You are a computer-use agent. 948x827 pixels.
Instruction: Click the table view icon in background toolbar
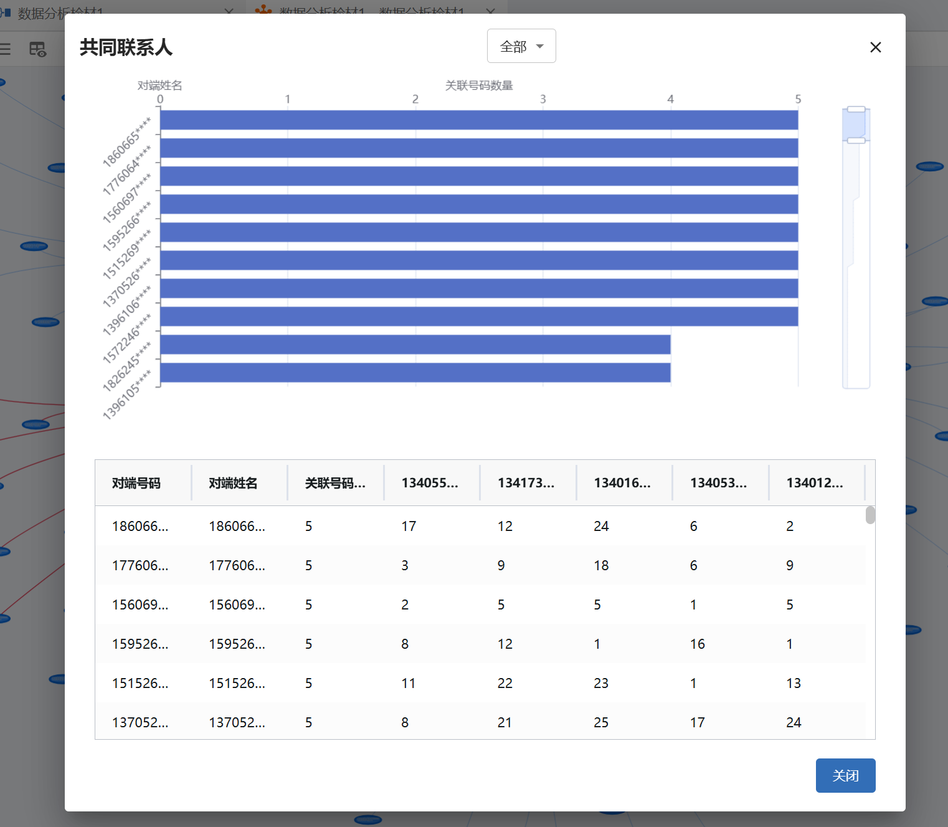coord(37,49)
